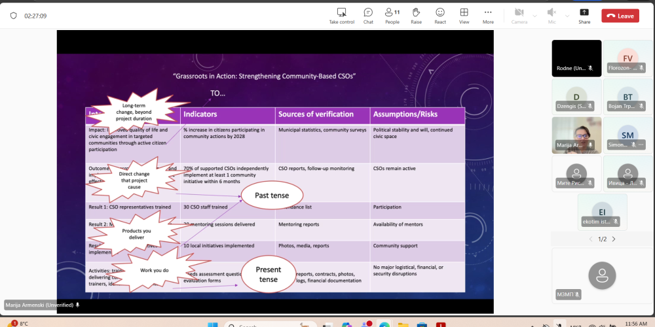Viewport: 655px width, 327px height.
Task: Click the BT Bojan participant tile
Action: [x=627, y=97]
